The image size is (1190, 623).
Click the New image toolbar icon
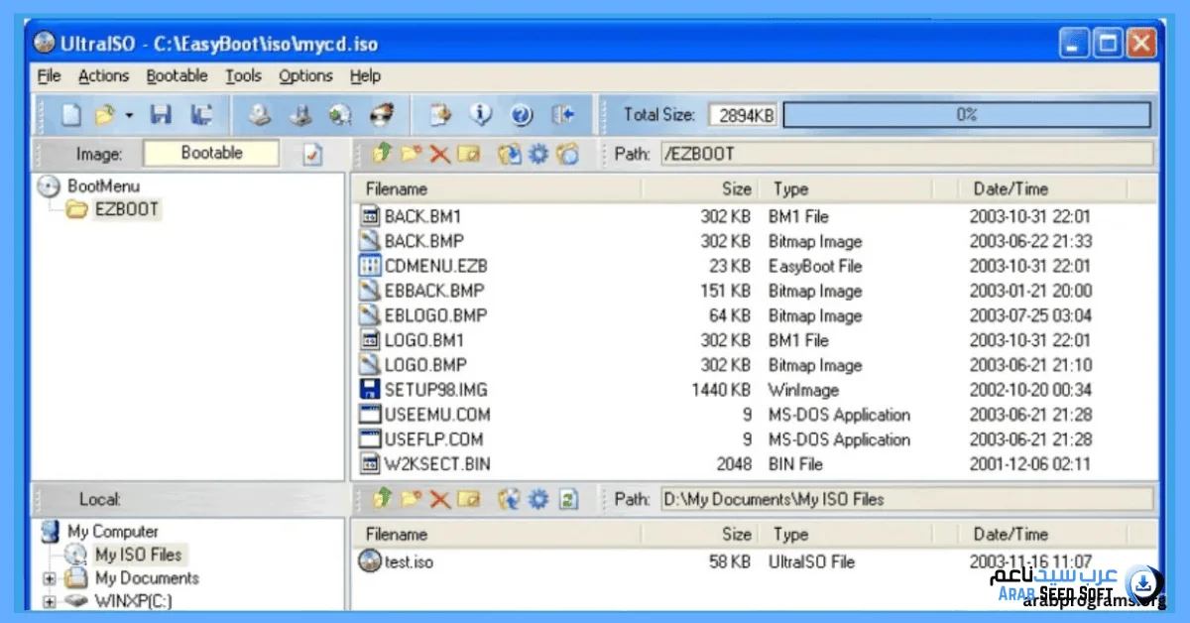[71, 115]
